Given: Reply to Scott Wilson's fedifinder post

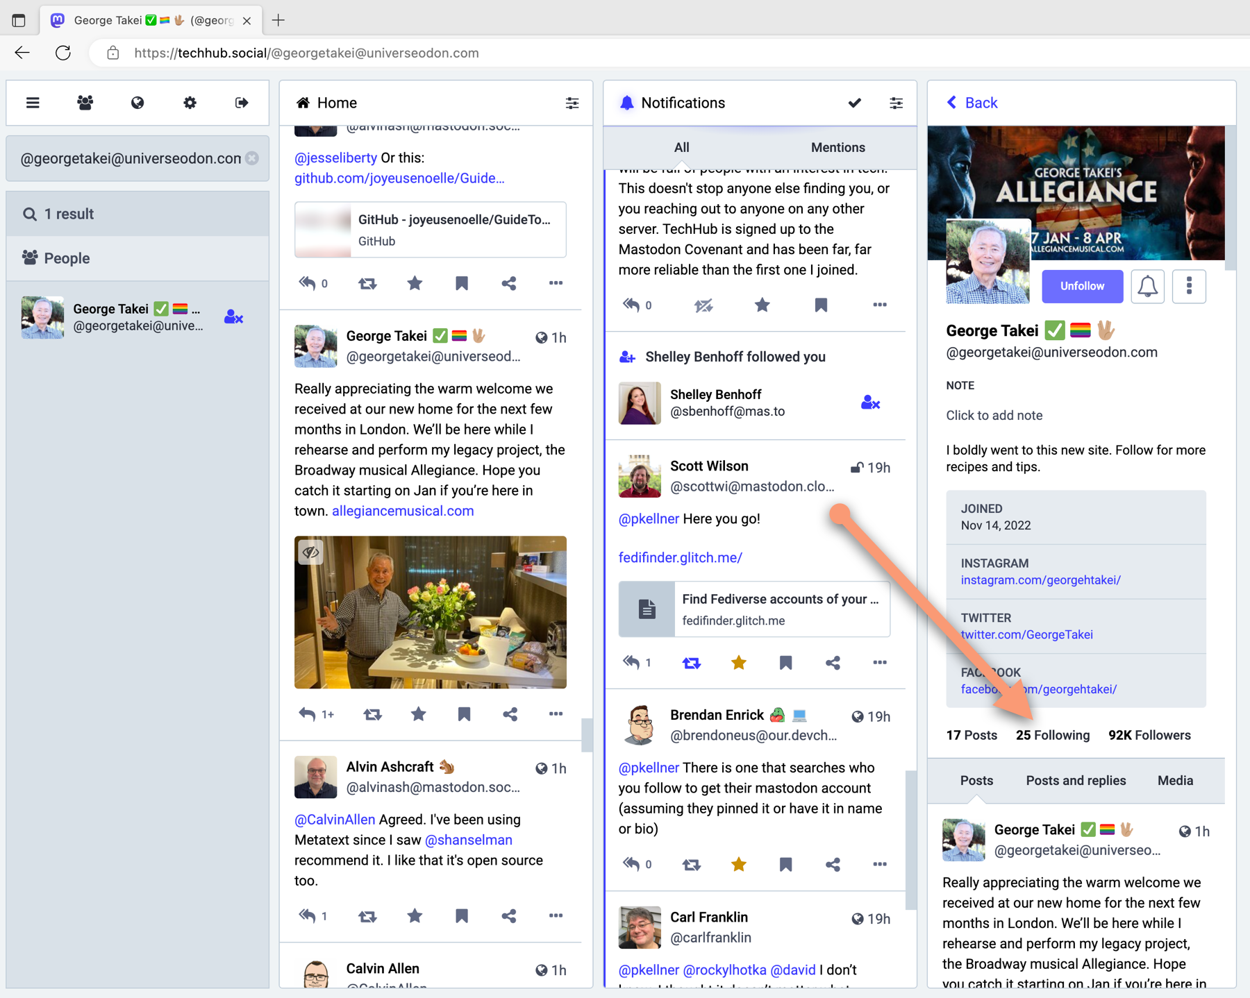Looking at the screenshot, I should [631, 663].
